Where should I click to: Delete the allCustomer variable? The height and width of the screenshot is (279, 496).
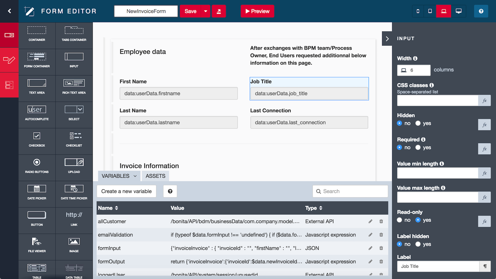[381, 221]
